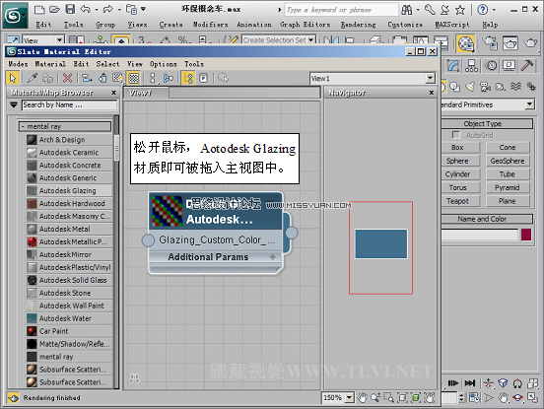
Task: Expand Additional Params plus on node
Action: pos(272,256)
